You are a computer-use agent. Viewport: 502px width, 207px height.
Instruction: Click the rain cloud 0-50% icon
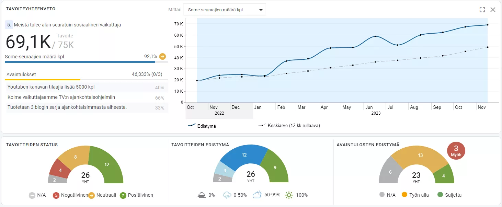pyautogui.click(x=227, y=195)
